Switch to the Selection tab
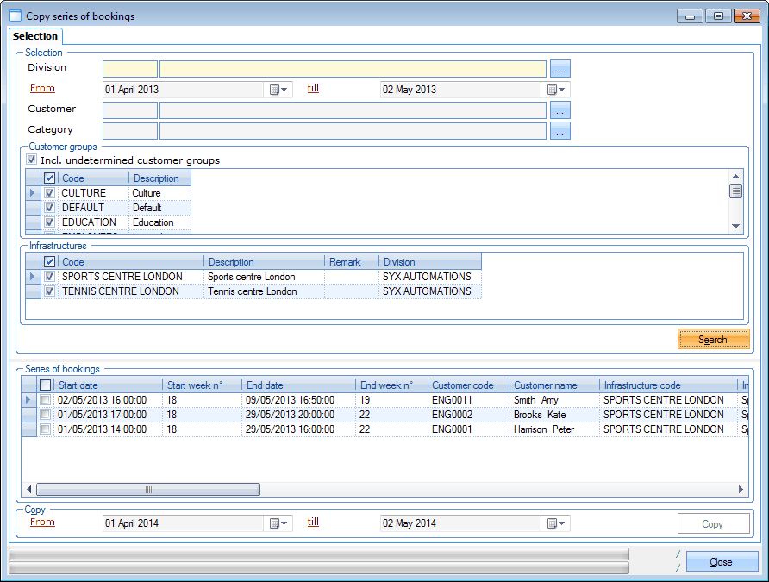 click(x=35, y=36)
